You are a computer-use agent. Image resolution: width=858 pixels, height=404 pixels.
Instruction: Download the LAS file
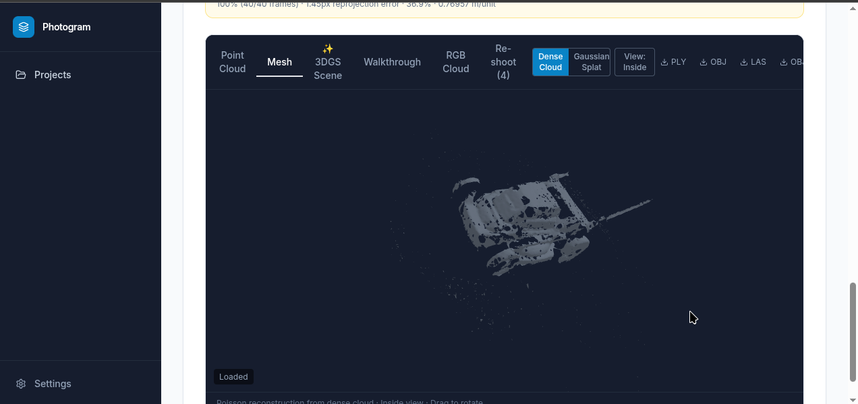click(753, 62)
